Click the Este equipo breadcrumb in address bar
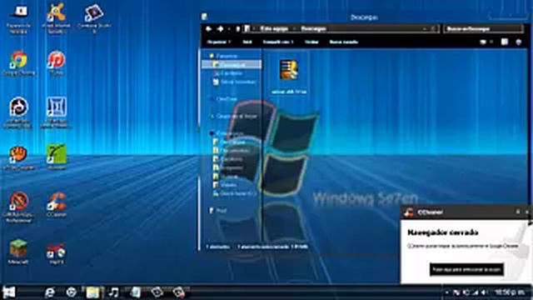 click(x=274, y=29)
